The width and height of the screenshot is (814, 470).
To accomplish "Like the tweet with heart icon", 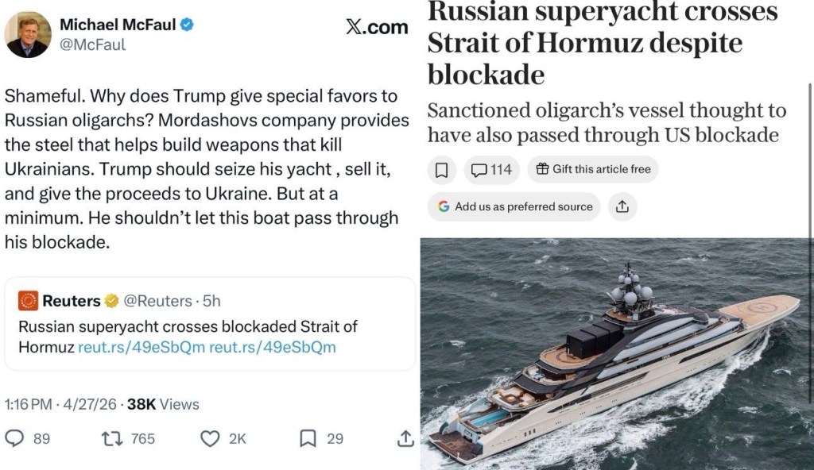I will click(210, 438).
